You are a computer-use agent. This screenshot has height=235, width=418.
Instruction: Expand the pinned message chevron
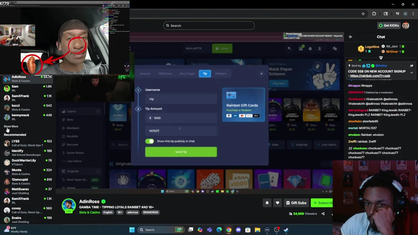pyautogui.click(x=411, y=72)
